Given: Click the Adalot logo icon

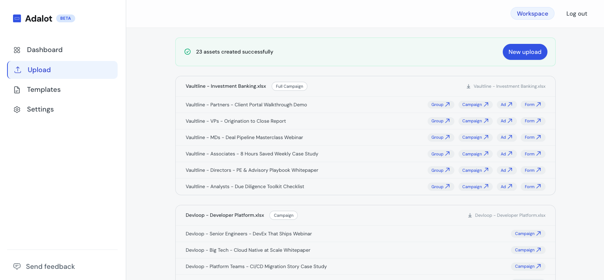Looking at the screenshot, I should point(17,19).
